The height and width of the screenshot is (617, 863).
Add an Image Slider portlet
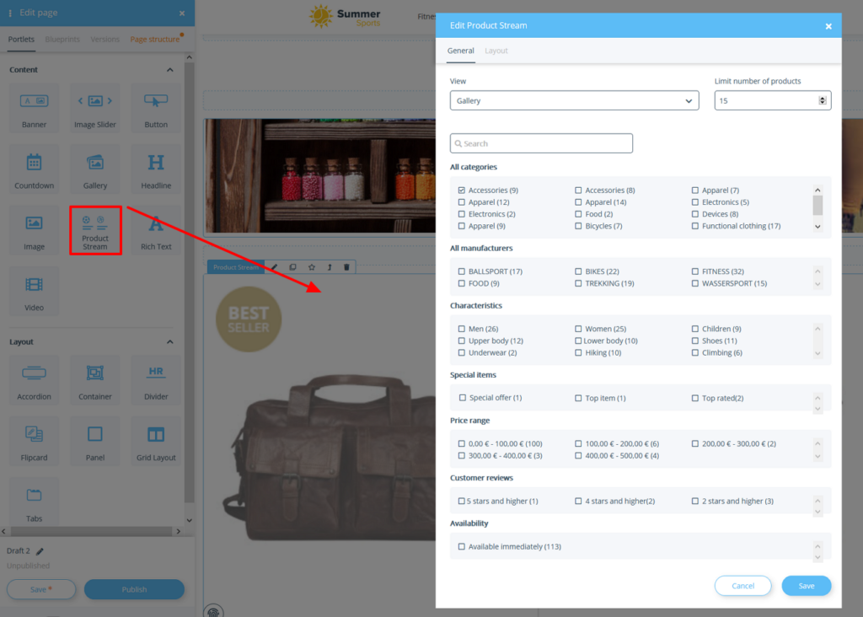(x=94, y=108)
